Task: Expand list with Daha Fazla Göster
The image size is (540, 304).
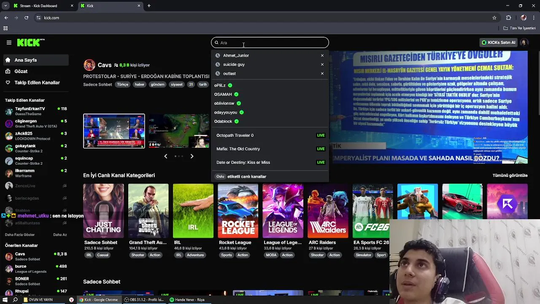Action: click(x=20, y=235)
